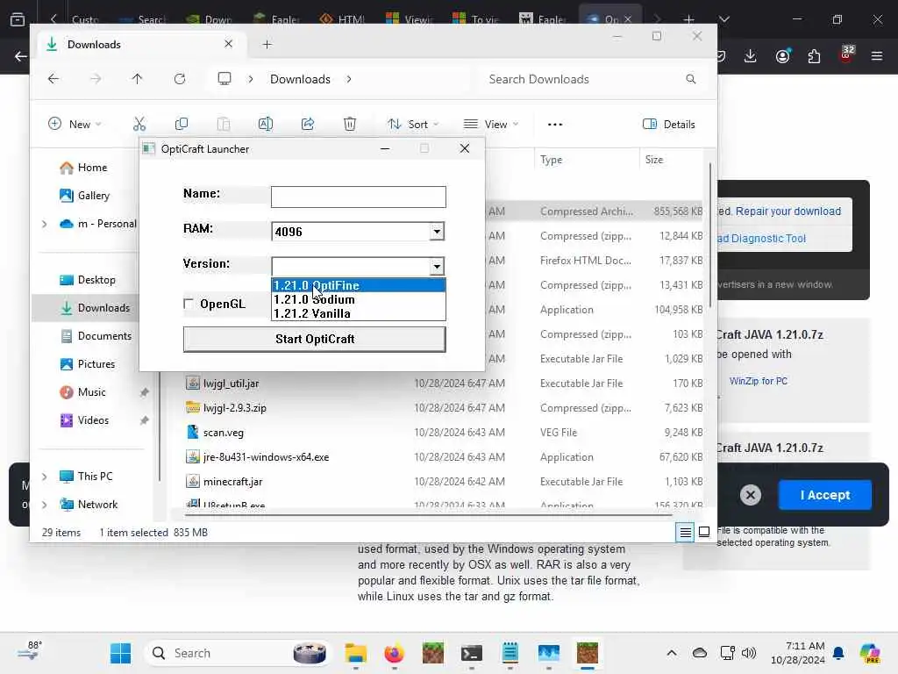Add a new File Explorer tab
Image resolution: width=898 pixels, height=674 pixels.
pyautogui.click(x=267, y=45)
